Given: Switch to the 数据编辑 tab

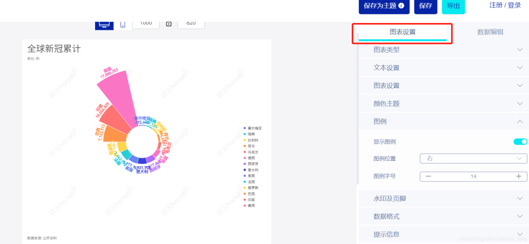Looking at the screenshot, I should tap(490, 32).
